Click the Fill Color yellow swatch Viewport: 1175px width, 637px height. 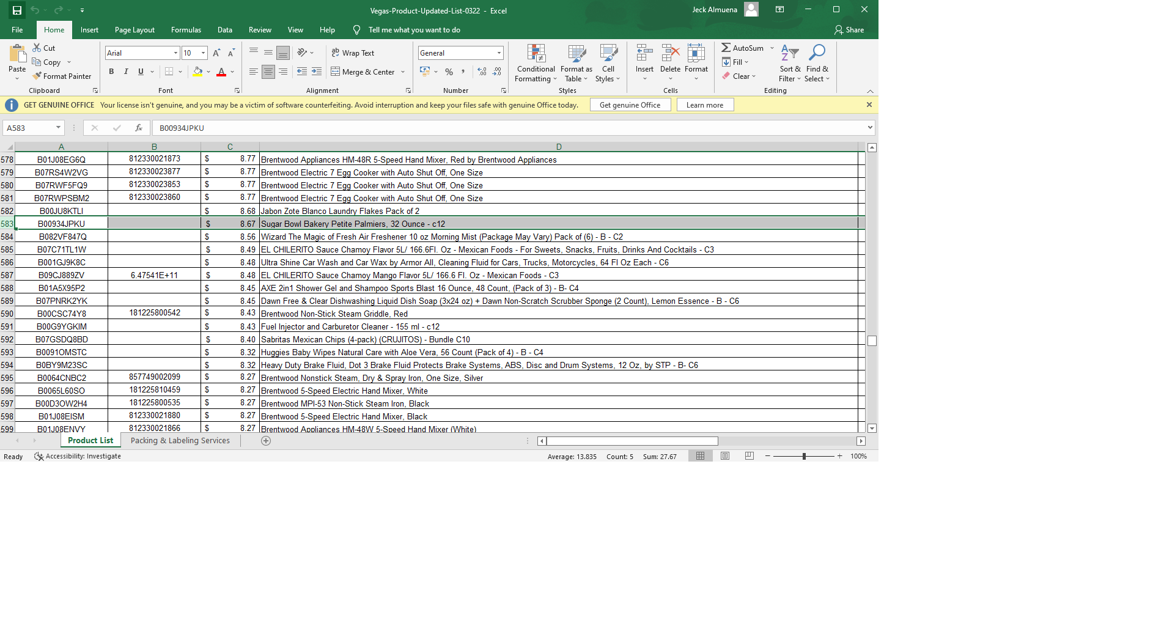[x=197, y=72]
